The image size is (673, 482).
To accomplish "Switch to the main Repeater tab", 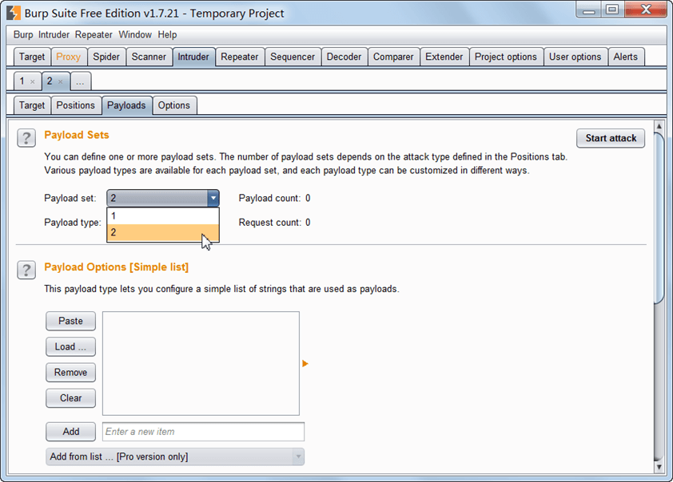I will pos(240,57).
